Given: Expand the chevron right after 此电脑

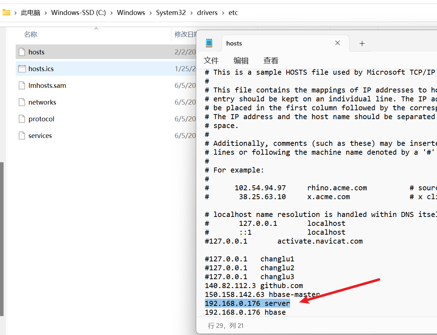Looking at the screenshot, I should coord(46,13).
